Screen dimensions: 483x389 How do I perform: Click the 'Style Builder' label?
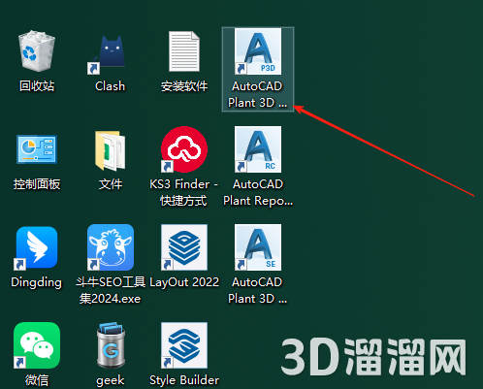[184, 380]
